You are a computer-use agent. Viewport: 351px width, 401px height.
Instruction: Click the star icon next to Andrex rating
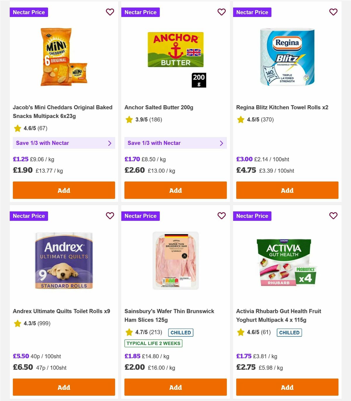[17, 323]
